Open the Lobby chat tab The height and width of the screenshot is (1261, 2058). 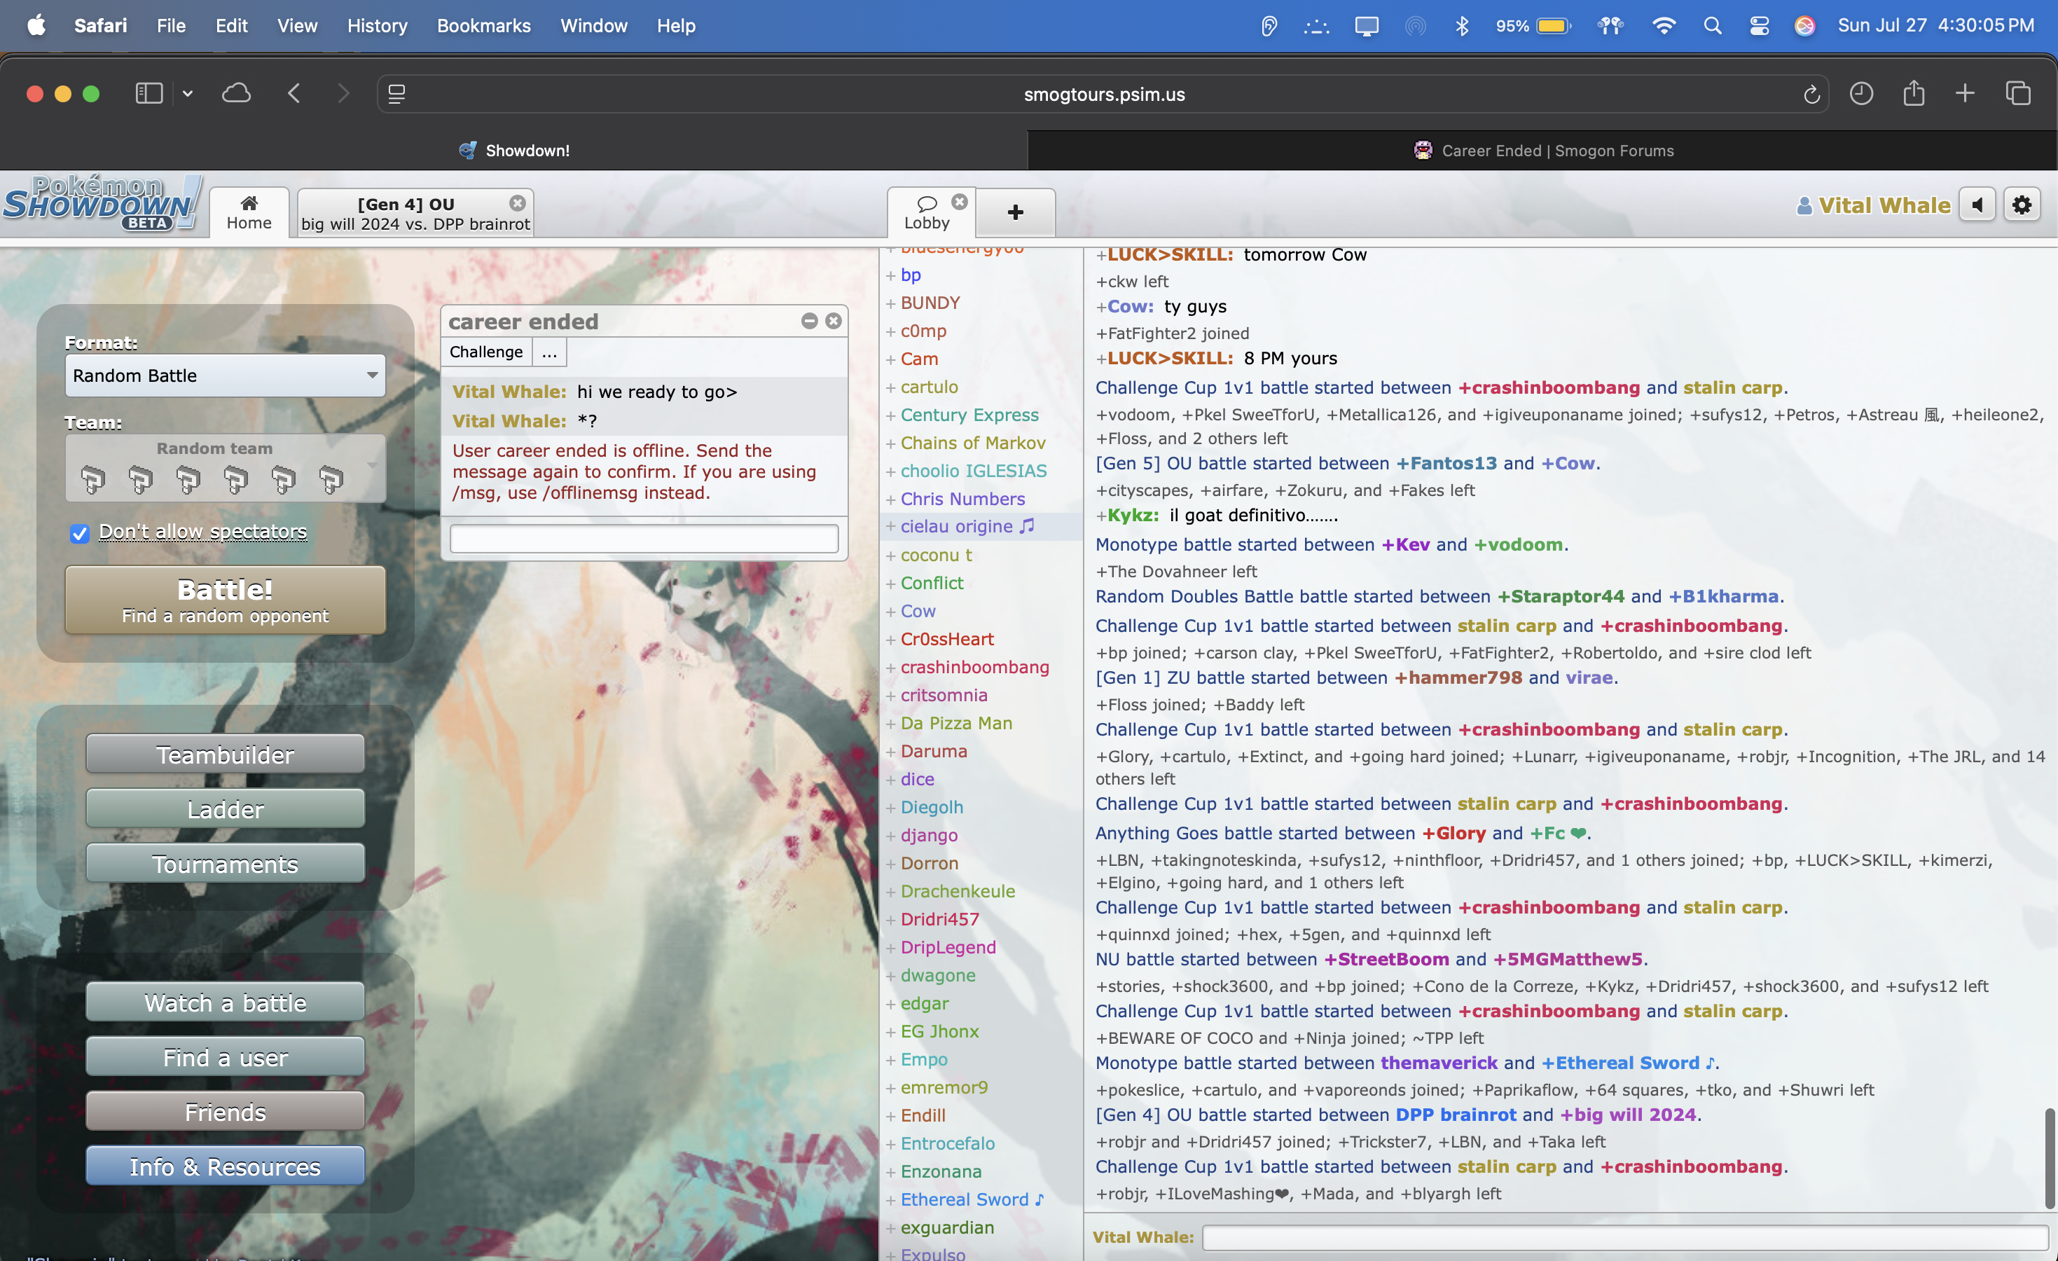(927, 213)
